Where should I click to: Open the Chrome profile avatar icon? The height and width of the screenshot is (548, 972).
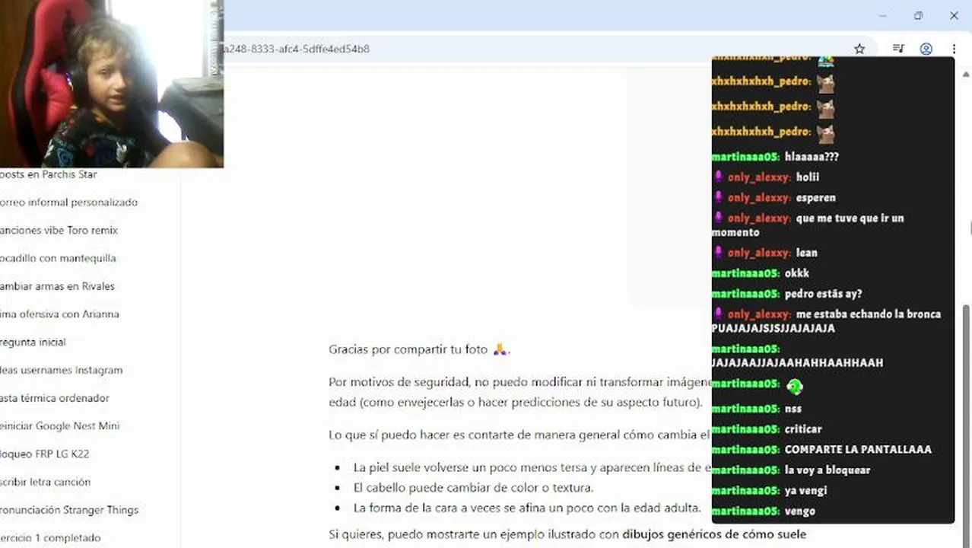(926, 49)
